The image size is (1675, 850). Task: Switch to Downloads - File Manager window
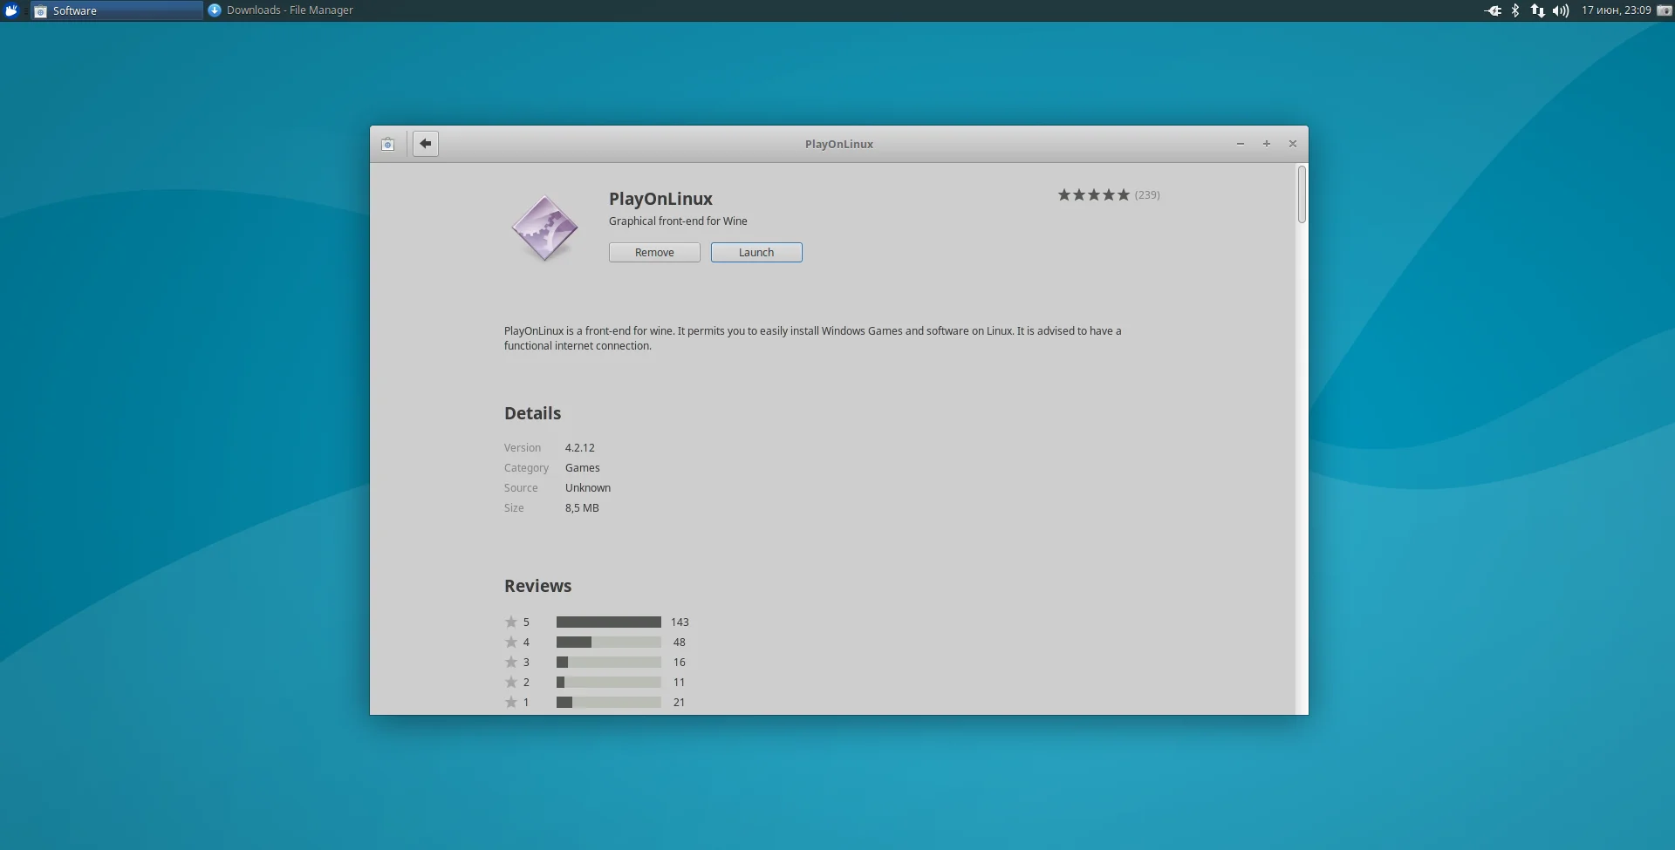(281, 10)
